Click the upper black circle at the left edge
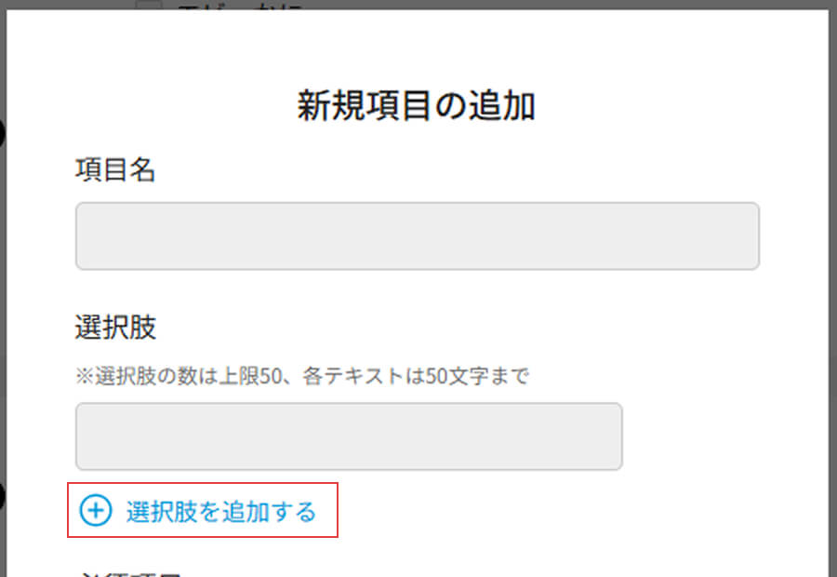Screen dimensions: 837x577 click(2, 133)
